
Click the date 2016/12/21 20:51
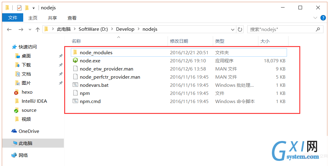tap(189, 52)
